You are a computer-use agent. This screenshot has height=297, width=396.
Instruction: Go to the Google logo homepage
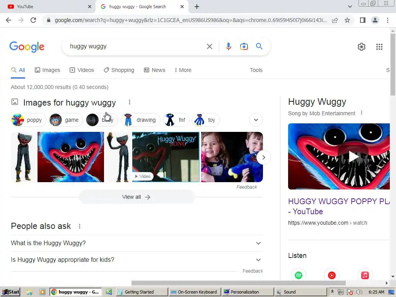(x=27, y=47)
